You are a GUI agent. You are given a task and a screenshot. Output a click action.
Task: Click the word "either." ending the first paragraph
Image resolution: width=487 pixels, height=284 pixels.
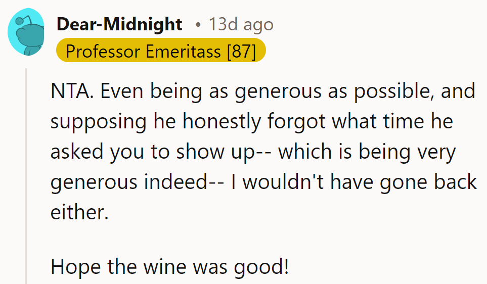pos(79,212)
